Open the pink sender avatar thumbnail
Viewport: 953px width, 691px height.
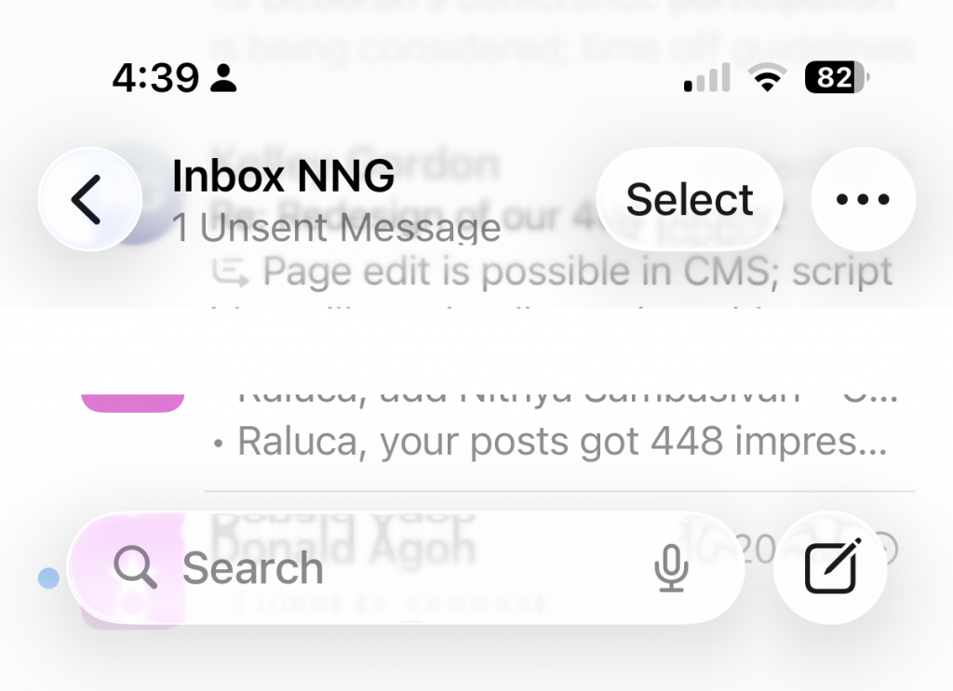tap(132, 403)
